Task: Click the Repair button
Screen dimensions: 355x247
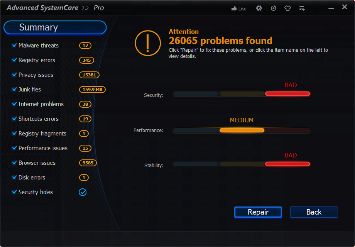Action: (x=258, y=212)
